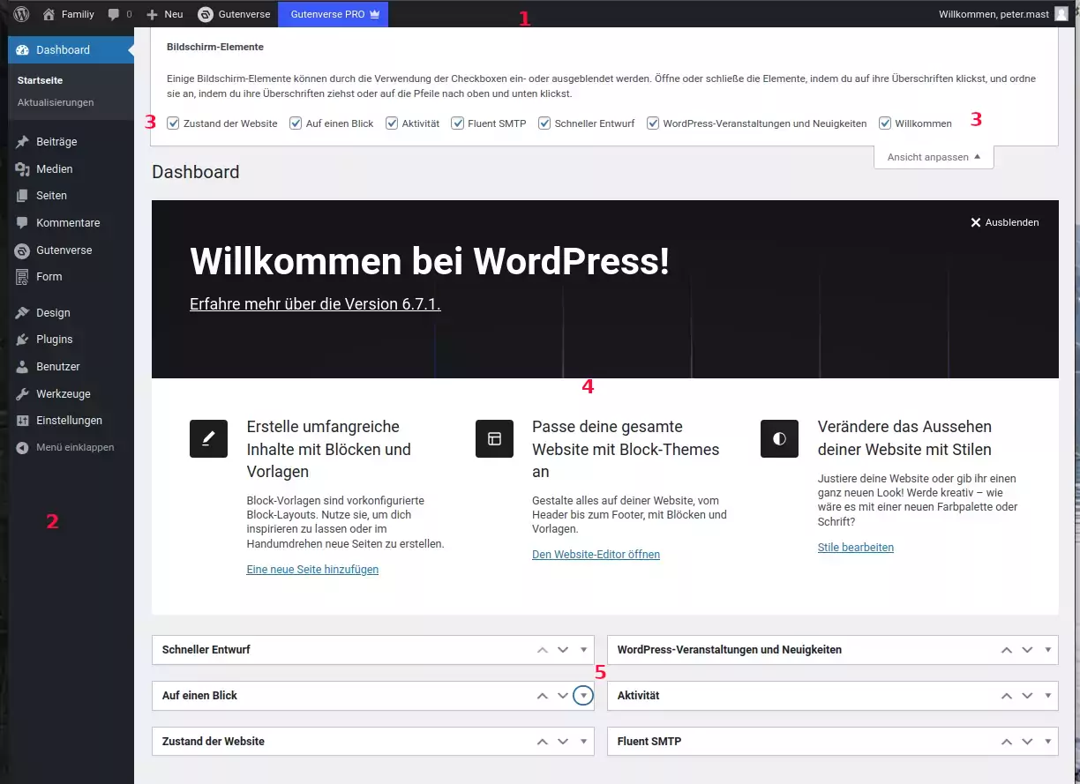Toggle the Fluent SMTP panel triangle
This screenshot has width=1080, height=784.
point(1047,742)
